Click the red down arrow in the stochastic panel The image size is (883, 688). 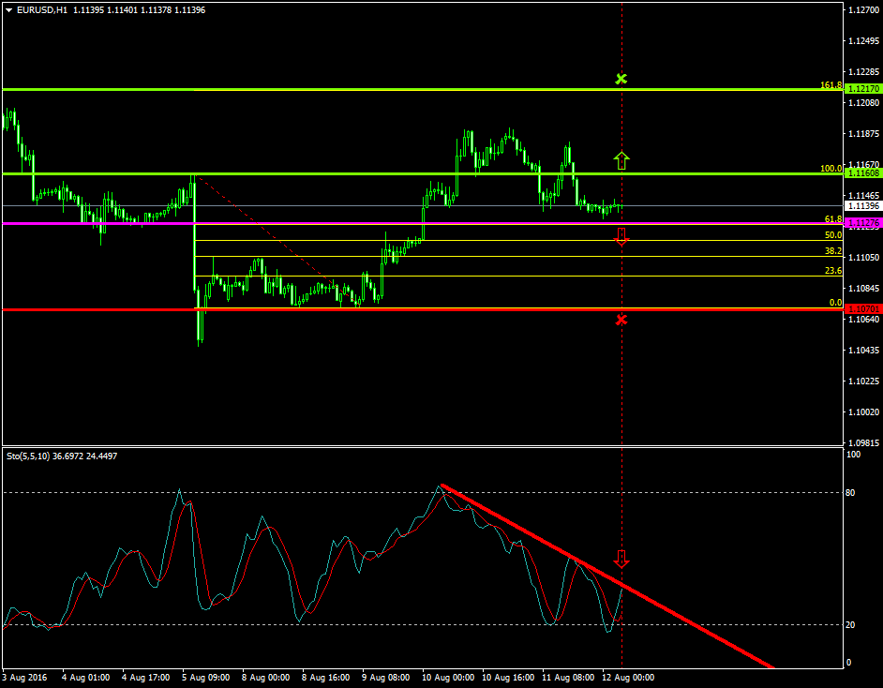click(x=621, y=559)
